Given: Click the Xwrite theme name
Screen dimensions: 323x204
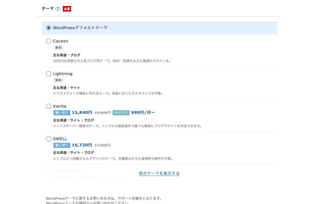Looking at the screenshot, I should click(x=60, y=106).
